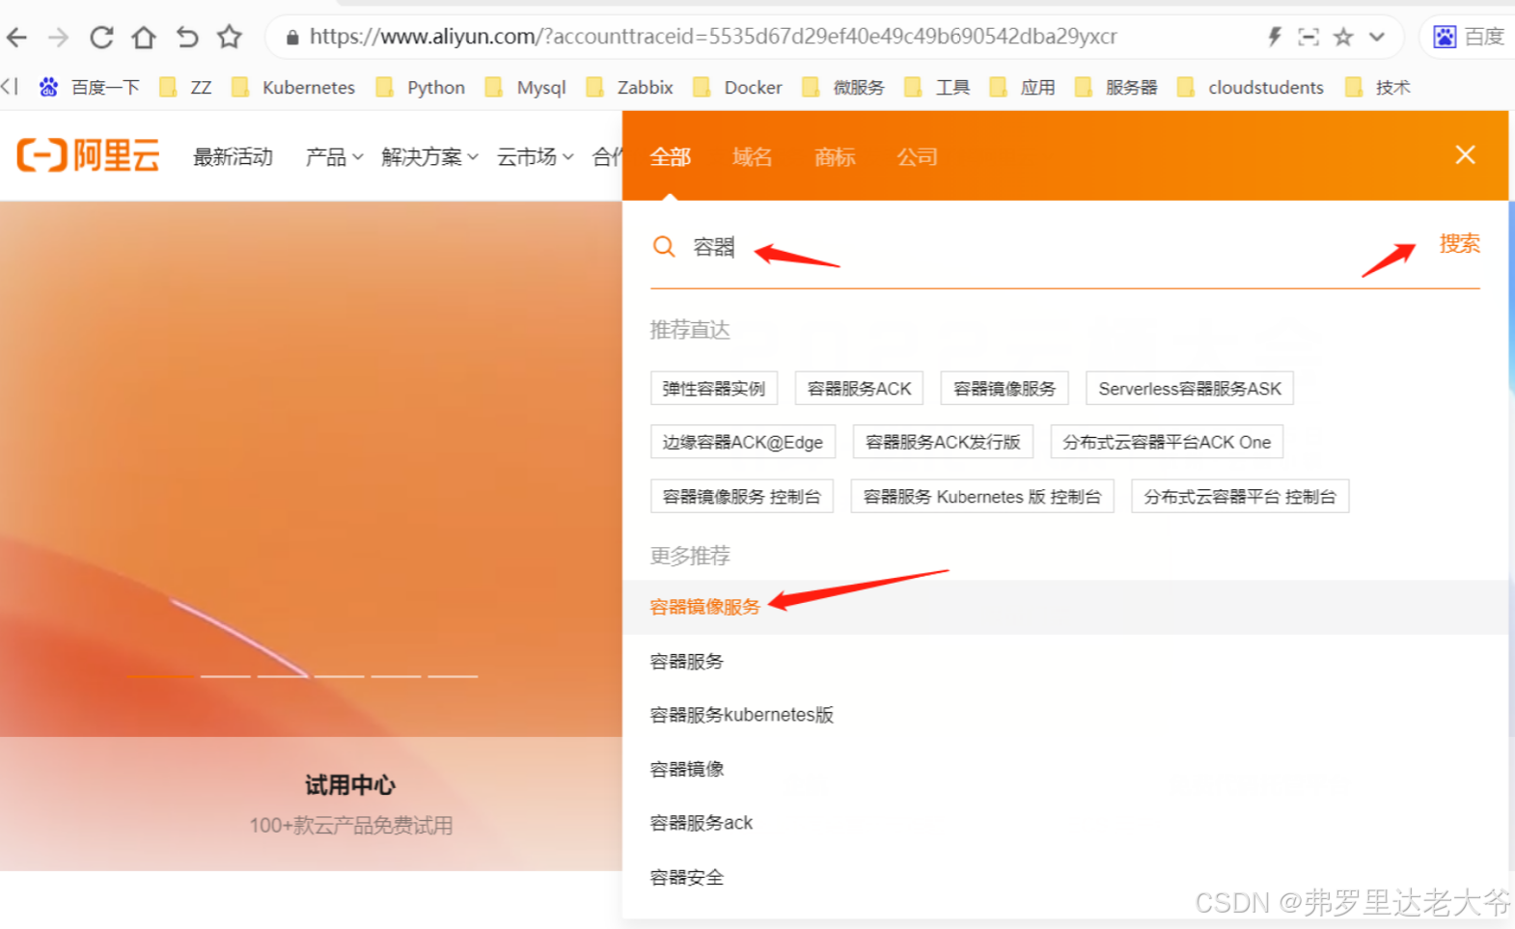Click the screenshot/scan icon in address bar

click(1308, 38)
